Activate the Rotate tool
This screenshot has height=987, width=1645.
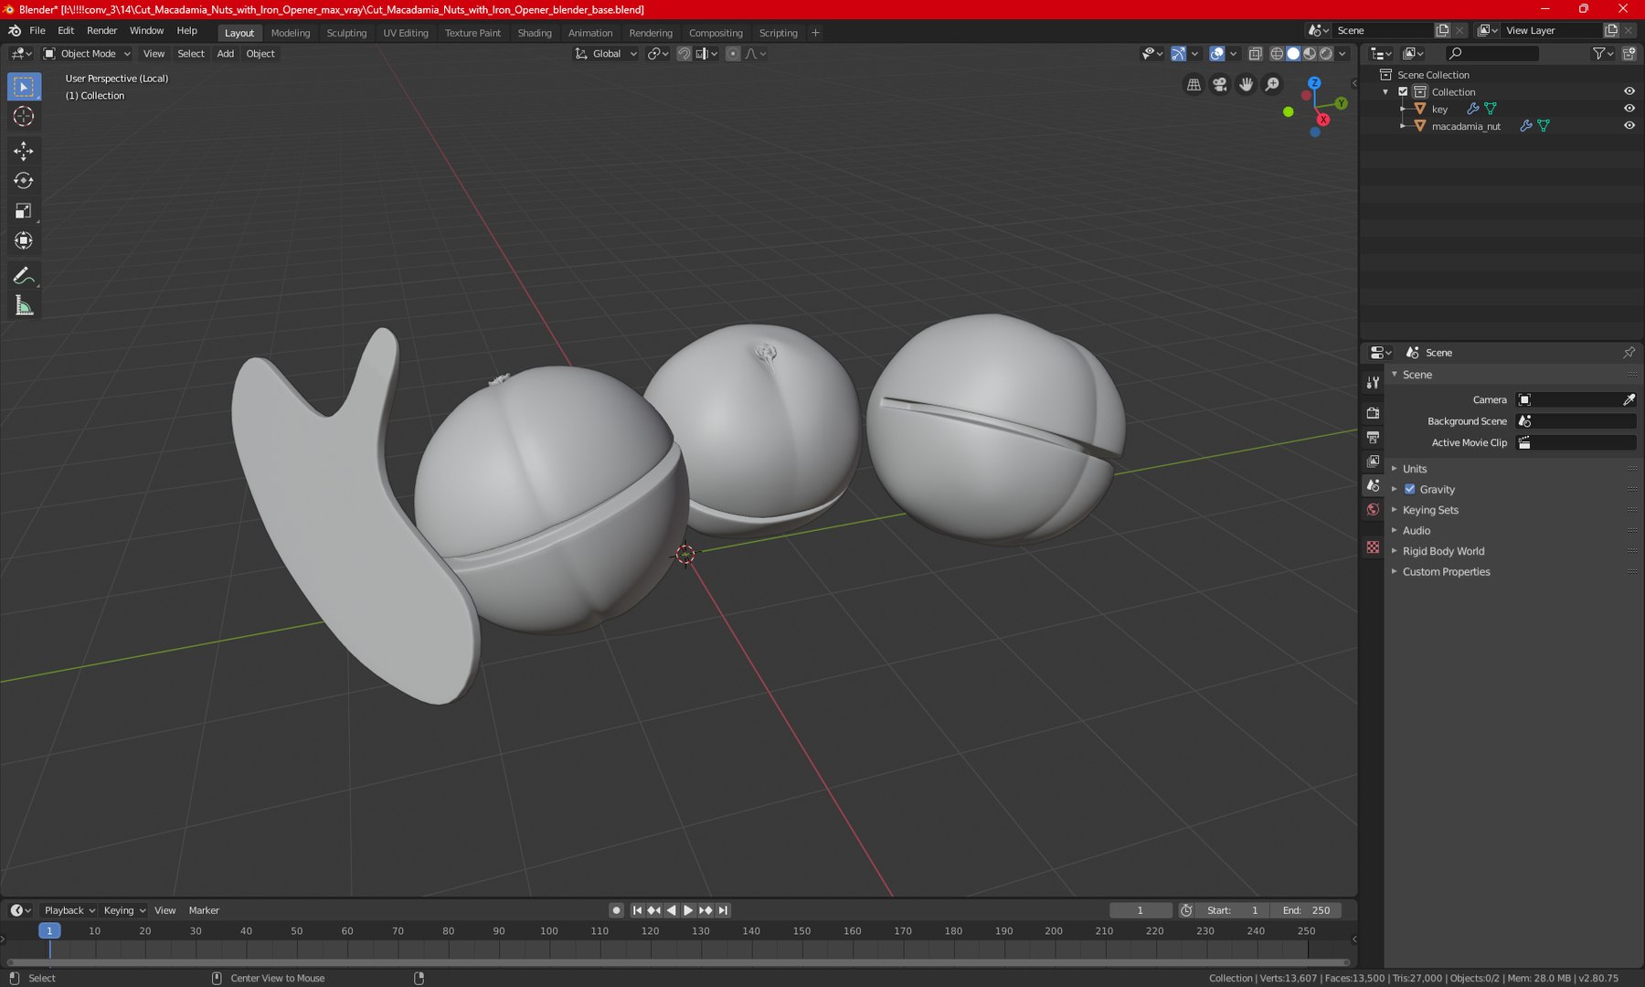coord(24,181)
